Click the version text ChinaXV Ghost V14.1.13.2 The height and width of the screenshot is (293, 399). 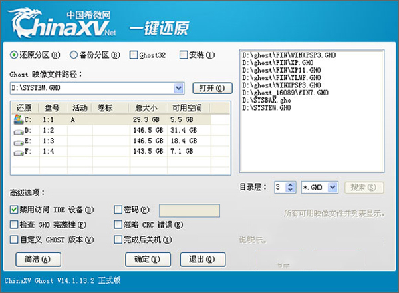click(49, 281)
